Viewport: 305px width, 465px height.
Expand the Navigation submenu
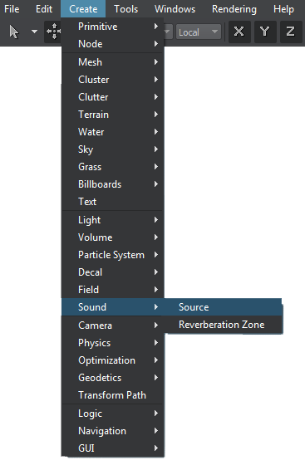(x=113, y=431)
